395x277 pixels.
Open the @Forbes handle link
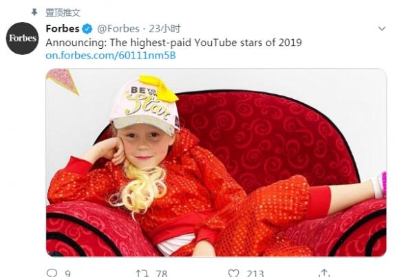(118, 29)
